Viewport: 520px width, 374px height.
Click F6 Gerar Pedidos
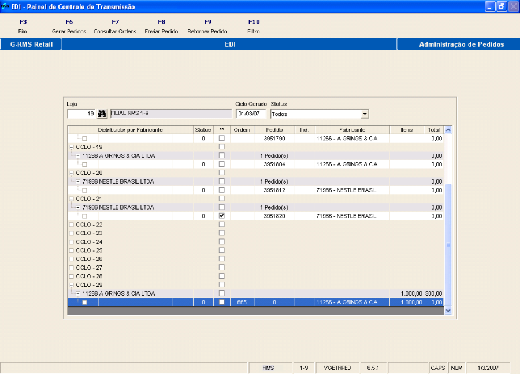[69, 27]
